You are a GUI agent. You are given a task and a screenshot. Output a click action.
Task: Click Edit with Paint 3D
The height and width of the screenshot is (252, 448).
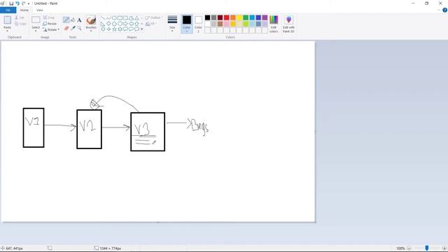point(288,24)
